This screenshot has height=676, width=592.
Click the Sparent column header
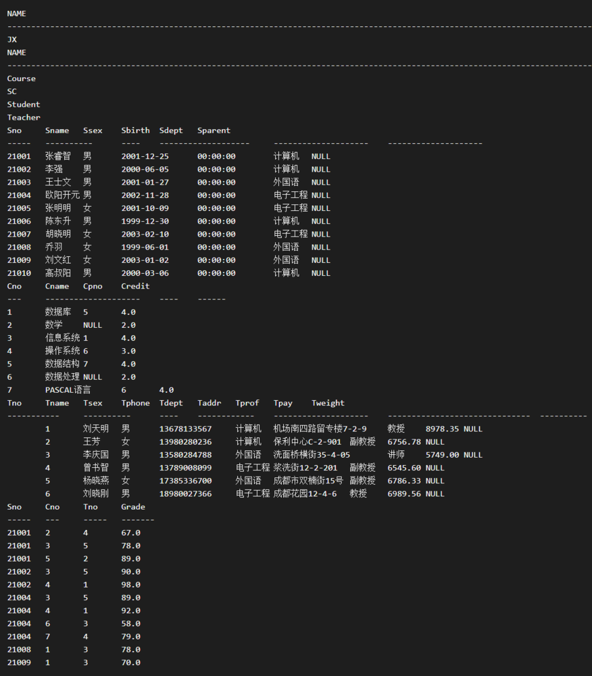click(x=214, y=130)
